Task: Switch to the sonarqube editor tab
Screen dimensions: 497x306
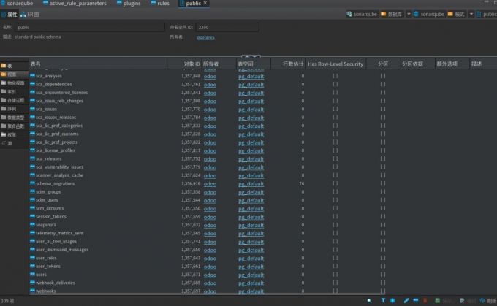Action: [17, 3]
